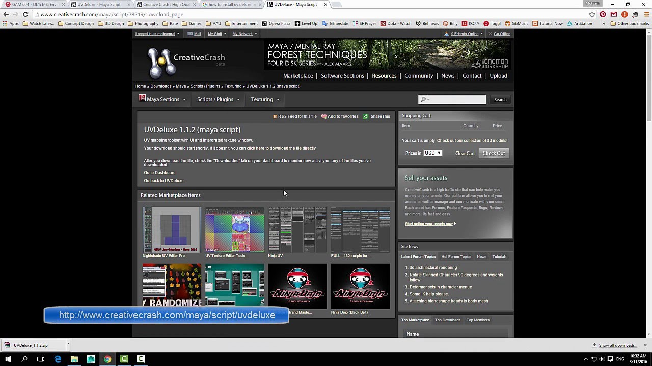Show more bookmarks chevron
This screenshot has height=366, width=652.
[604, 23]
